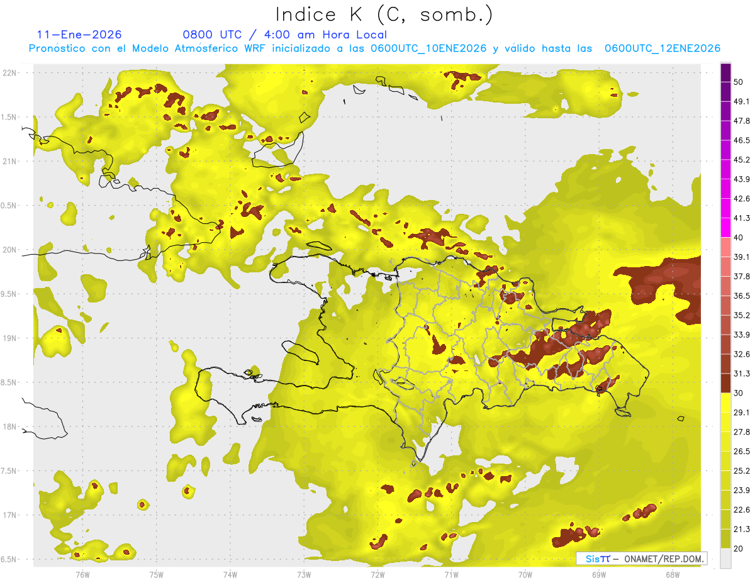Pick the dark brown swatch between 31.3 and 30
Viewport: 755px width, 583px height.
(725, 383)
